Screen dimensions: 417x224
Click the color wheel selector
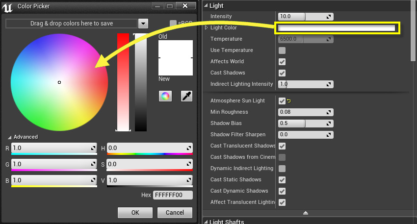[59, 82]
